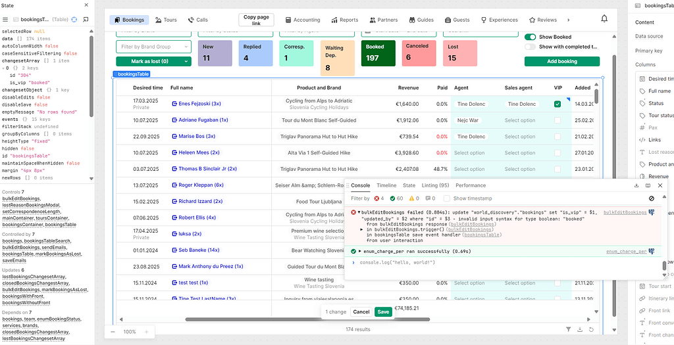674x345 pixels.
Task: Click the console download logs icon
Action: click(636, 186)
